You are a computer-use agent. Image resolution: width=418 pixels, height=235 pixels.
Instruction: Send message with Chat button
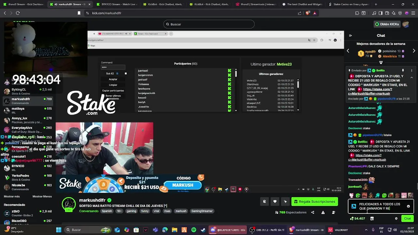pyautogui.click(x=408, y=219)
